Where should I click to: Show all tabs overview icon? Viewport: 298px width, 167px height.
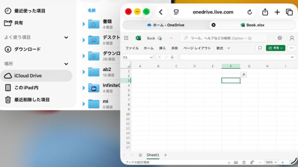[289, 12]
